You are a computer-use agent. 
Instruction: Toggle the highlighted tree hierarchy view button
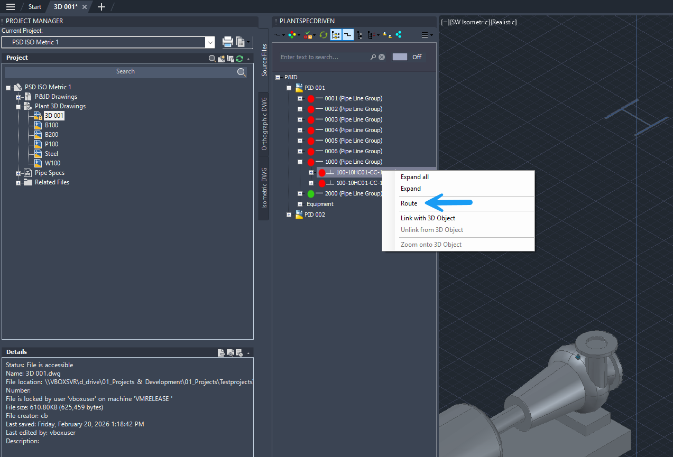[336, 35]
